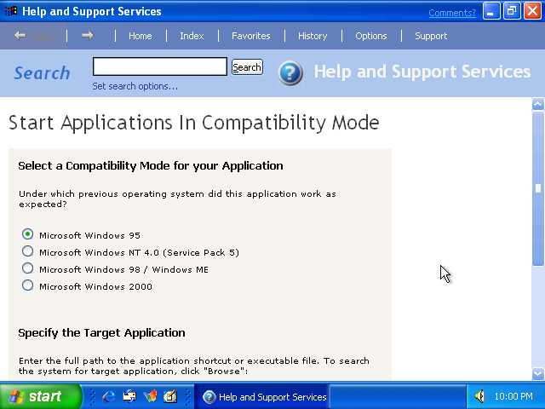
Task: Click the volume speaker tray icon
Action: tap(480, 396)
